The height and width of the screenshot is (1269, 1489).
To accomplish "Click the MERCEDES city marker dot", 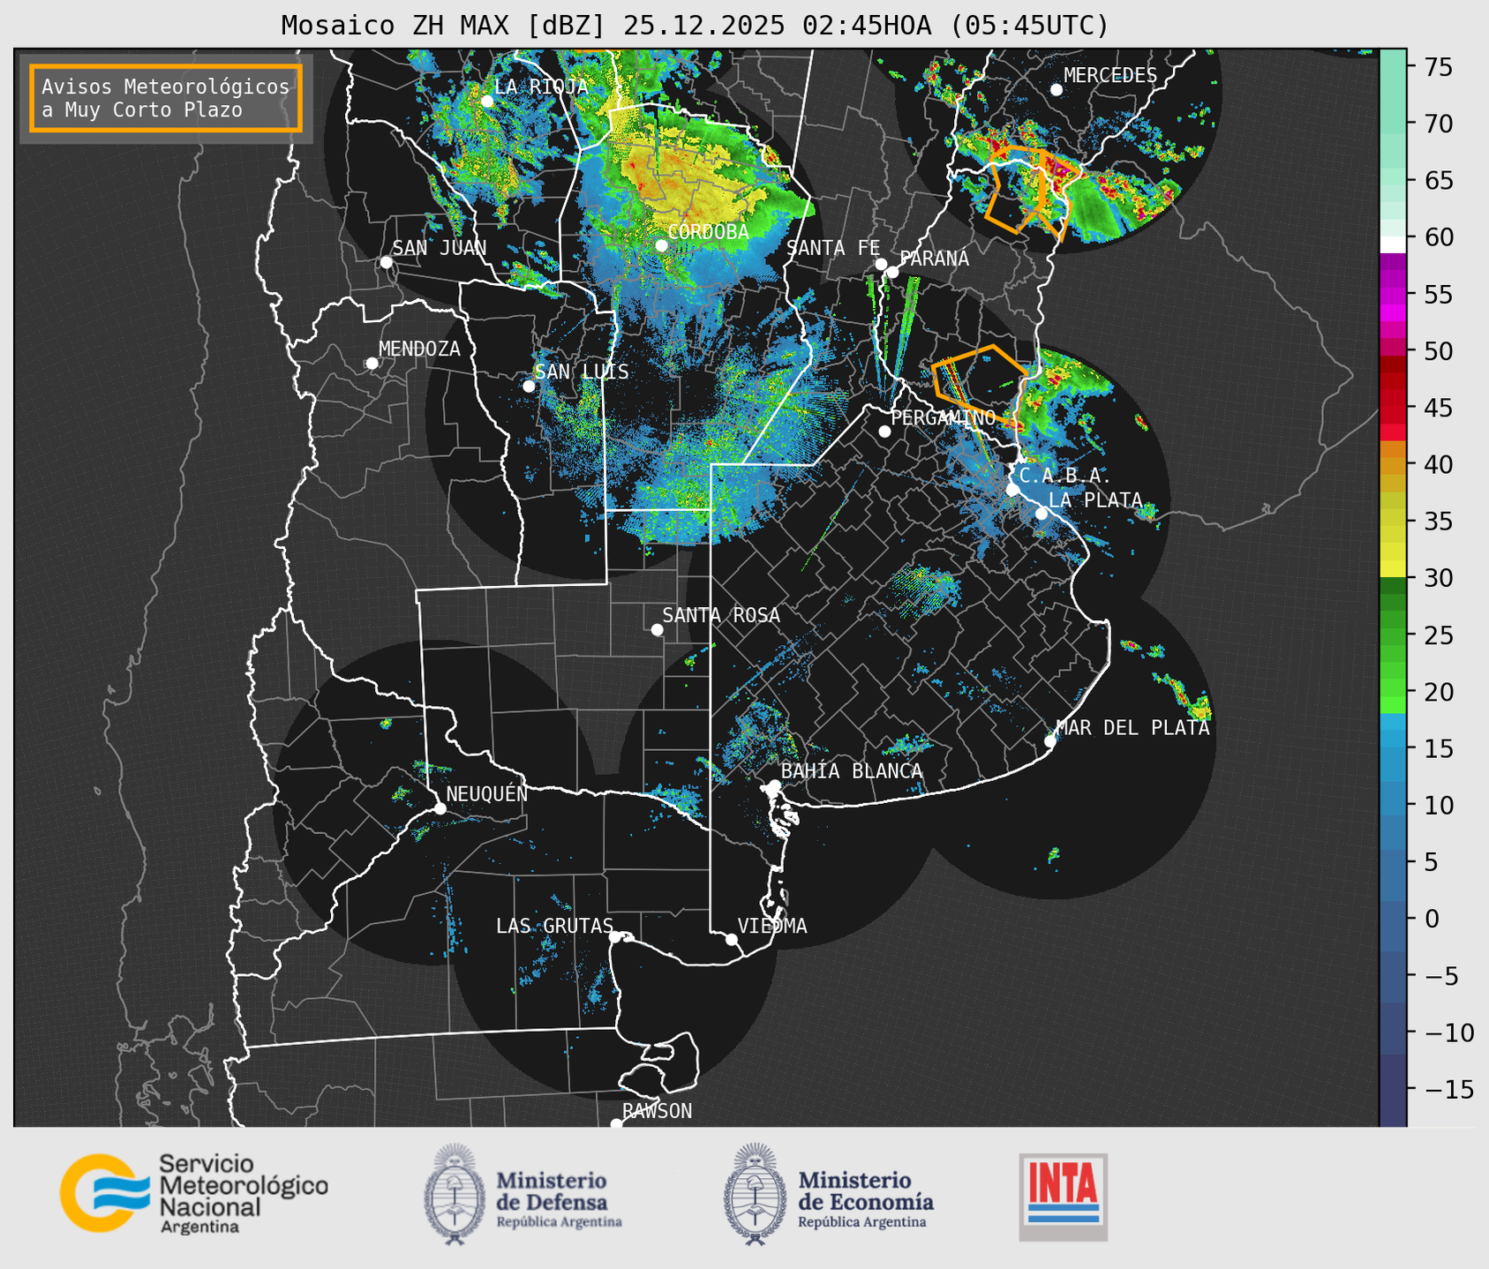I will 1057,90.
